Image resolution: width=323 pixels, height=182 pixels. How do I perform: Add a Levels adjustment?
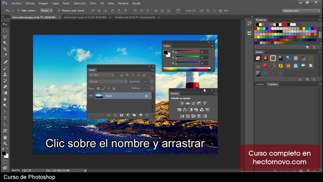(188, 103)
